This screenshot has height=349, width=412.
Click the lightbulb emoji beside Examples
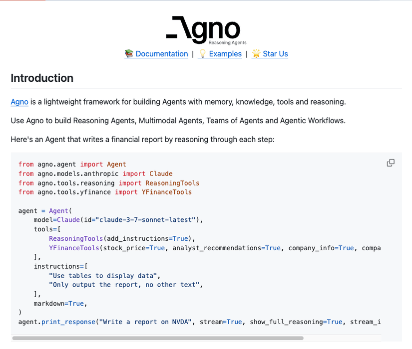click(x=202, y=54)
